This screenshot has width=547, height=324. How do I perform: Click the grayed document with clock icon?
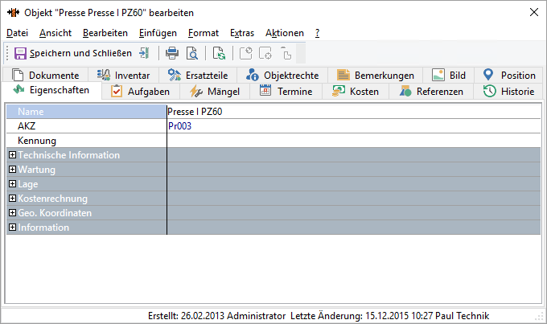click(x=246, y=53)
